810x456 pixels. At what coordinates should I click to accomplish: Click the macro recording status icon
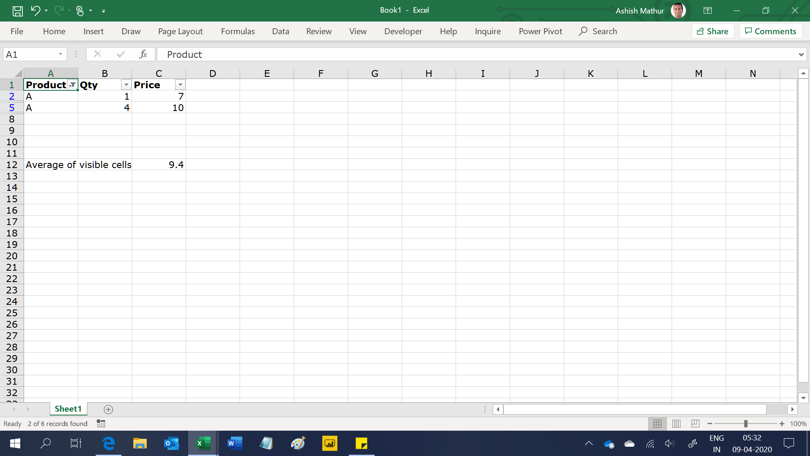point(101,423)
